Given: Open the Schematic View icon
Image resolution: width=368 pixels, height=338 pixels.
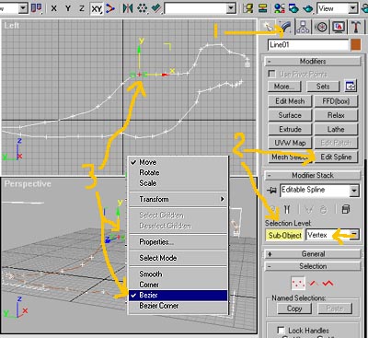Looking at the screenshot, I should (x=262, y=8).
